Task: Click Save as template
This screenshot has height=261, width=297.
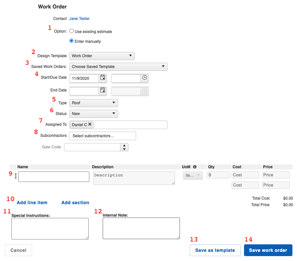Action: pos(215,250)
